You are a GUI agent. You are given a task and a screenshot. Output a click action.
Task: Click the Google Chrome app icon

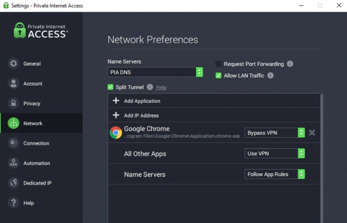116,133
